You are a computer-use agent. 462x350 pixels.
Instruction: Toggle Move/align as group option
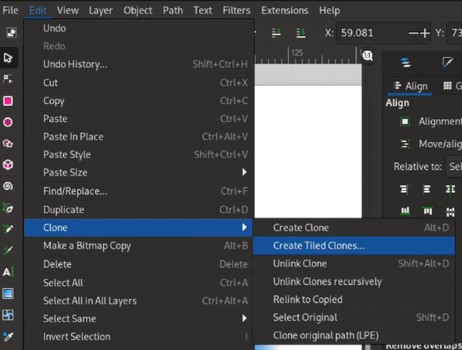tap(405, 144)
